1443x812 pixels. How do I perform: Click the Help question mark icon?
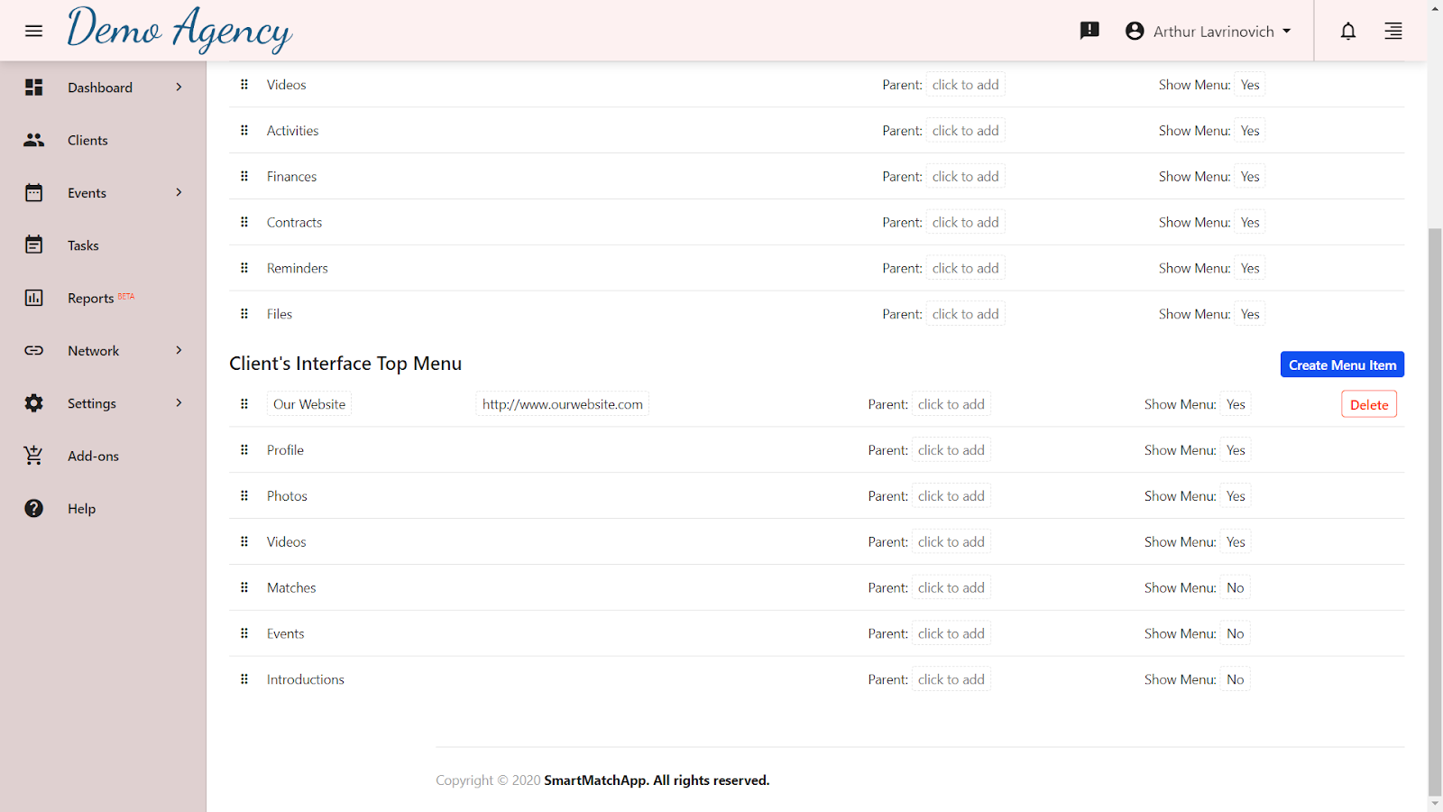[x=33, y=508]
